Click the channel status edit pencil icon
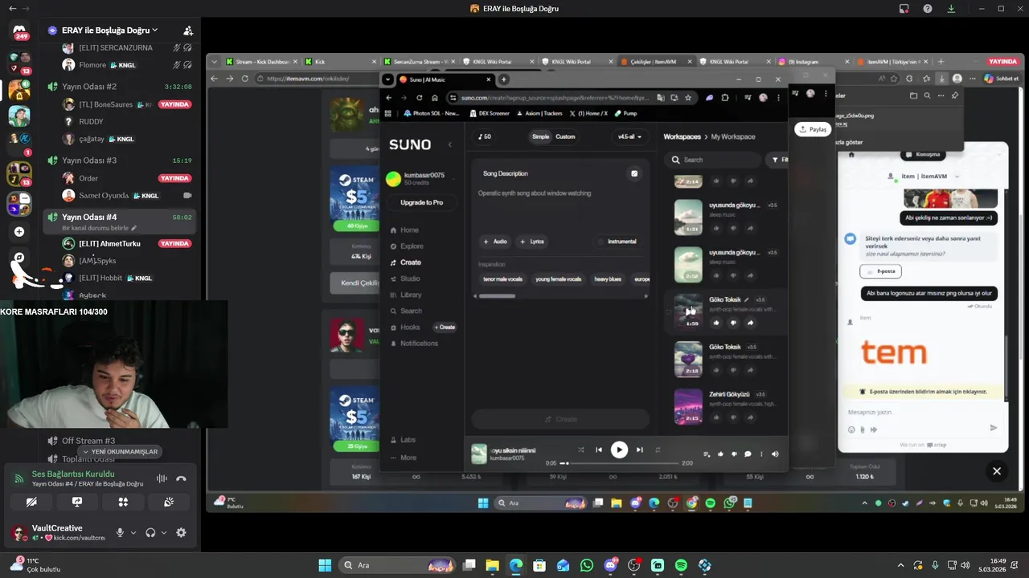Viewport: 1029px width, 578px height. (x=134, y=228)
